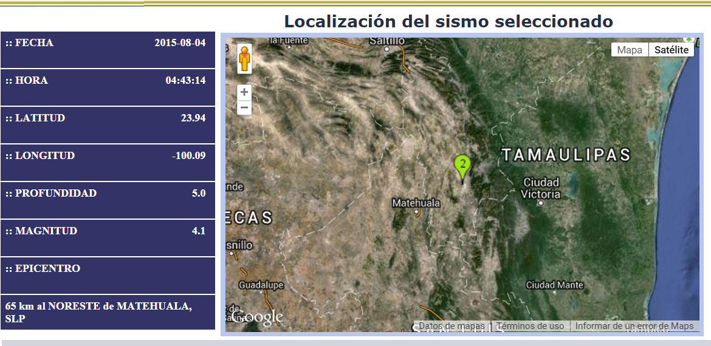The width and height of the screenshot is (711, 346).
Task: Click the Street View pegman icon
Action: (244, 59)
